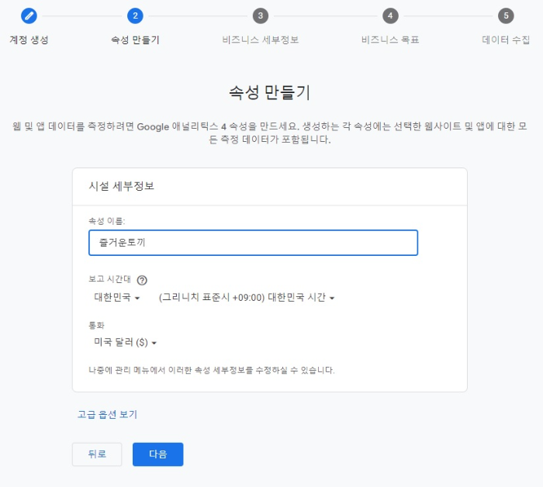The width and height of the screenshot is (543, 487).
Task: Click the 통화 currency label
Action: [96, 326]
